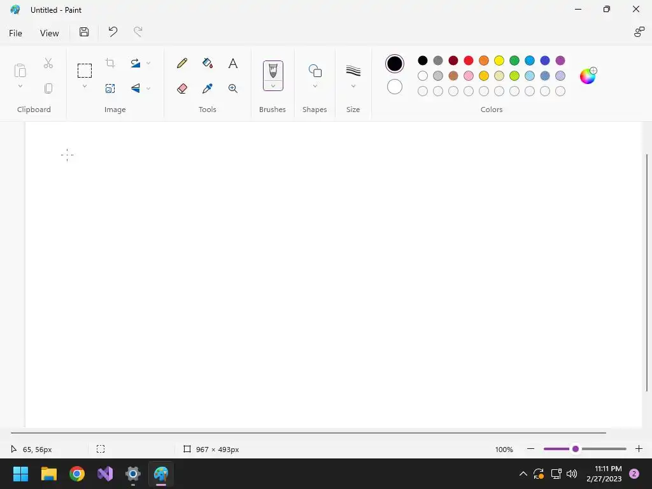Select the Fill bucket tool

(x=208, y=63)
